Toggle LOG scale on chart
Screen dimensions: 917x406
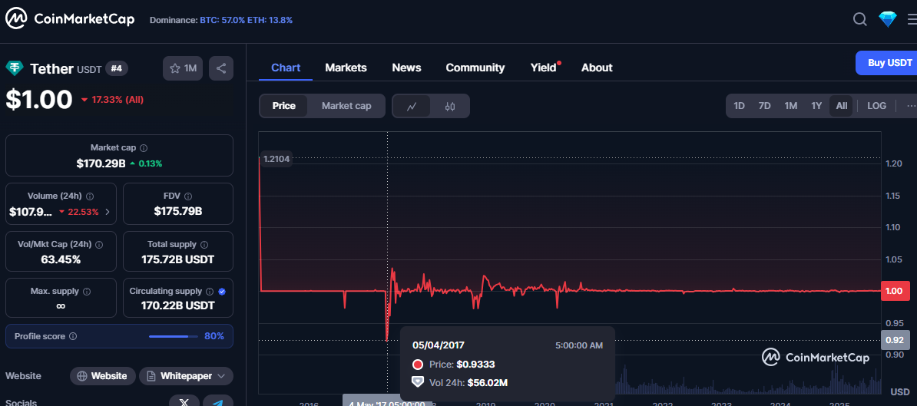tap(876, 106)
